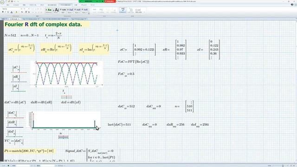The height and width of the screenshot is (167, 297).
Task: Select the n= vector showing 510, 511
Action: point(185,106)
